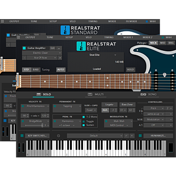Open the Default preset dropdown
The height and width of the screenshot is (176, 176).
[x=95, y=135]
